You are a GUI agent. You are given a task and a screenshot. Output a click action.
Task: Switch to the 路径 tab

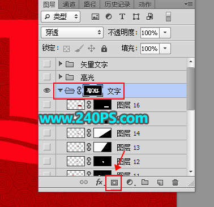pos(90,5)
